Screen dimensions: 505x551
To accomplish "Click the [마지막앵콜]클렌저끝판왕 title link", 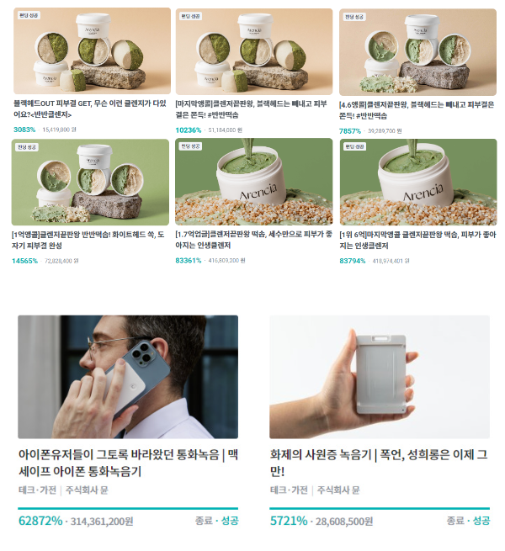I will (251, 109).
